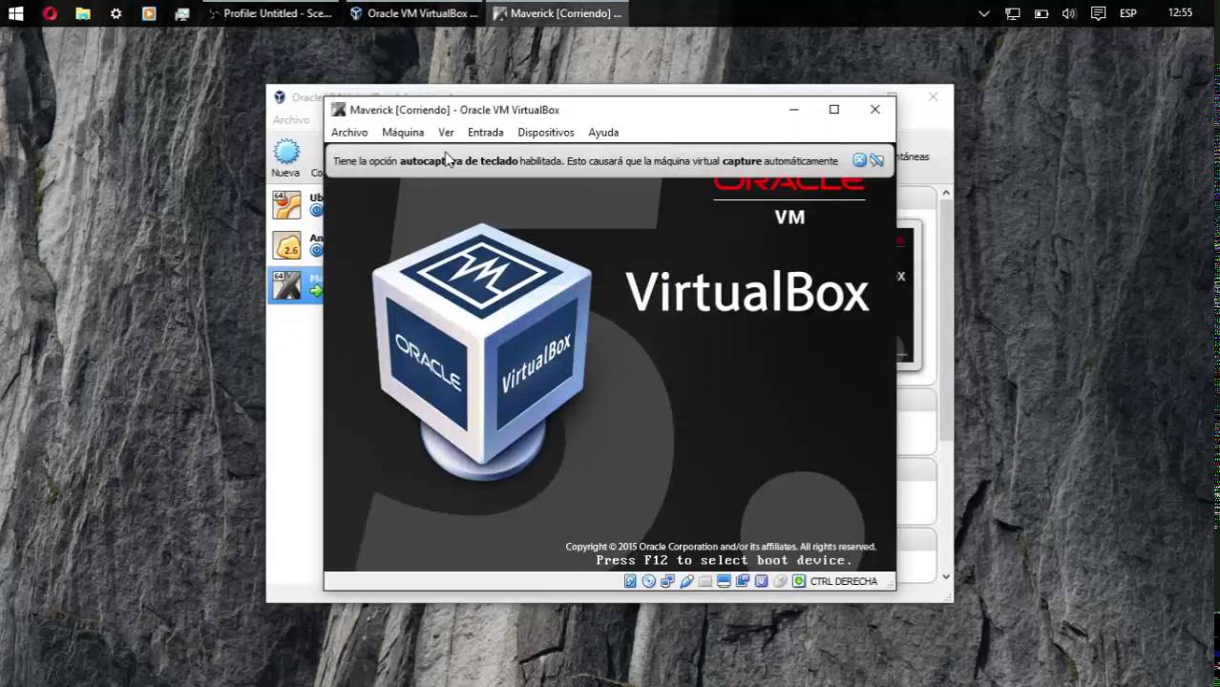Open the volume control in the system tray
1220x687 pixels.
click(x=1069, y=13)
